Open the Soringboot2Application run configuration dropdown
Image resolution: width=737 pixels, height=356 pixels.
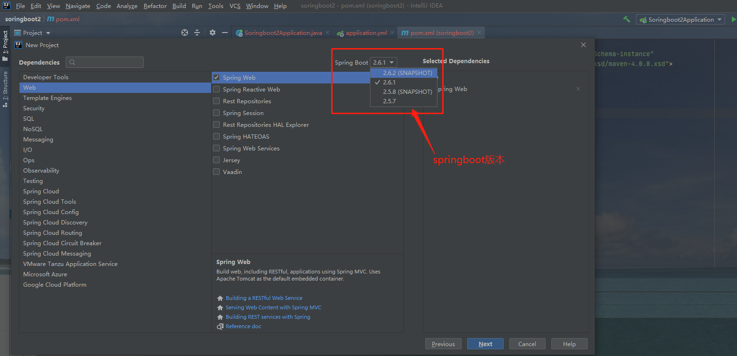680,19
